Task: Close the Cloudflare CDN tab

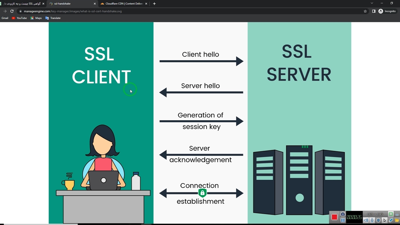Action: pos(146,4)
